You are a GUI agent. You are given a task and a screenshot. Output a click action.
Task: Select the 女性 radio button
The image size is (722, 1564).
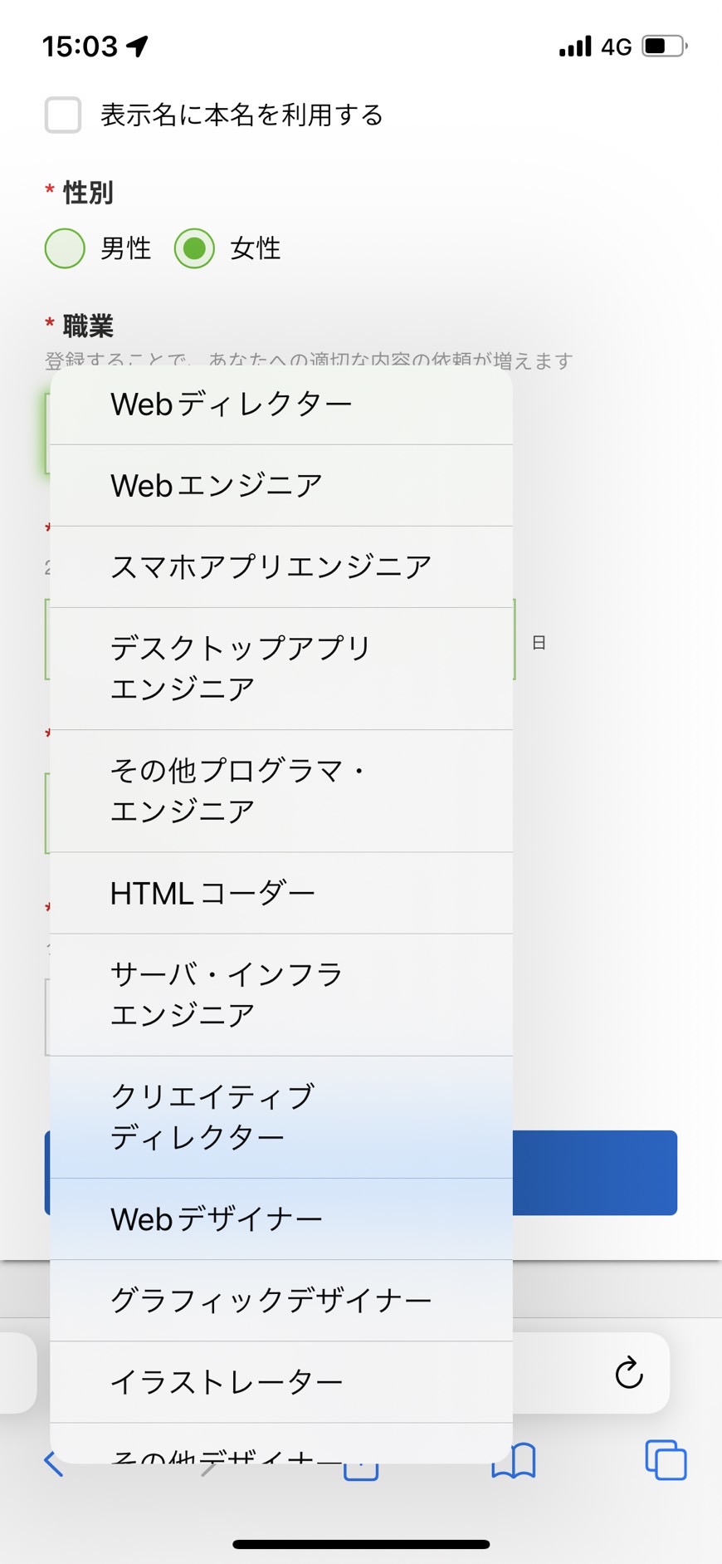[194, 248]
